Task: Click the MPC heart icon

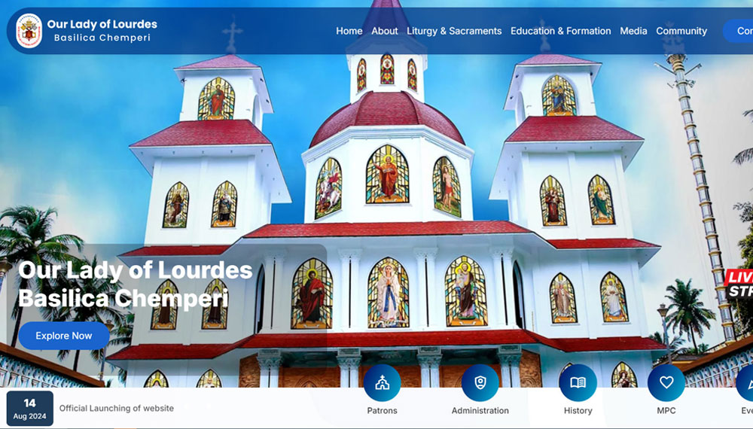Action: [x=666, y=383]
